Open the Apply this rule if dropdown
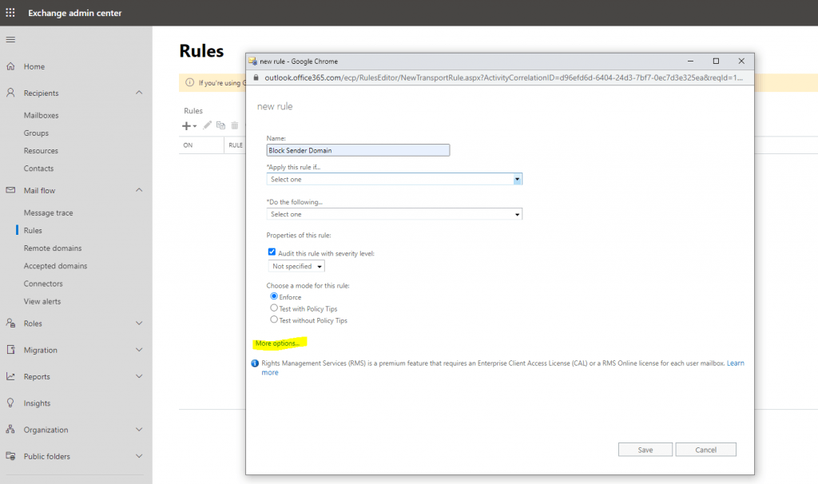The height and width of the screenshot is (484, 818). point(395,179)
